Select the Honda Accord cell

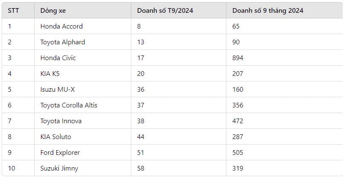click(x=83, y=26)
